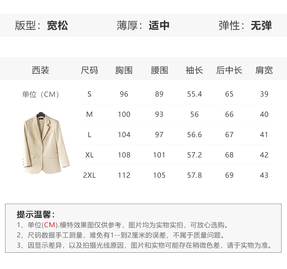
Task: Click the 腰围 column header
Action: coord(159,70)
